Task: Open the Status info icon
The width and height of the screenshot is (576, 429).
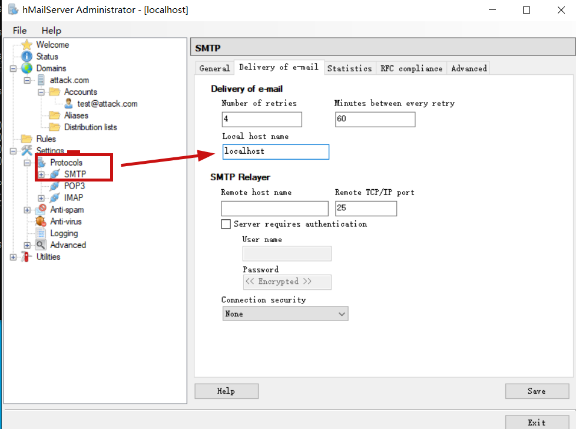Action: pyautogui.click(x=27, y=57)
